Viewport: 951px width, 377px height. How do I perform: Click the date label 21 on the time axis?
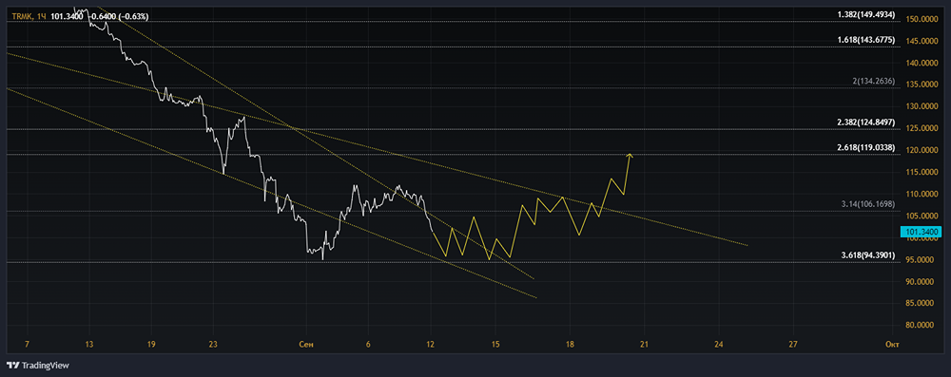coord(644,345)
